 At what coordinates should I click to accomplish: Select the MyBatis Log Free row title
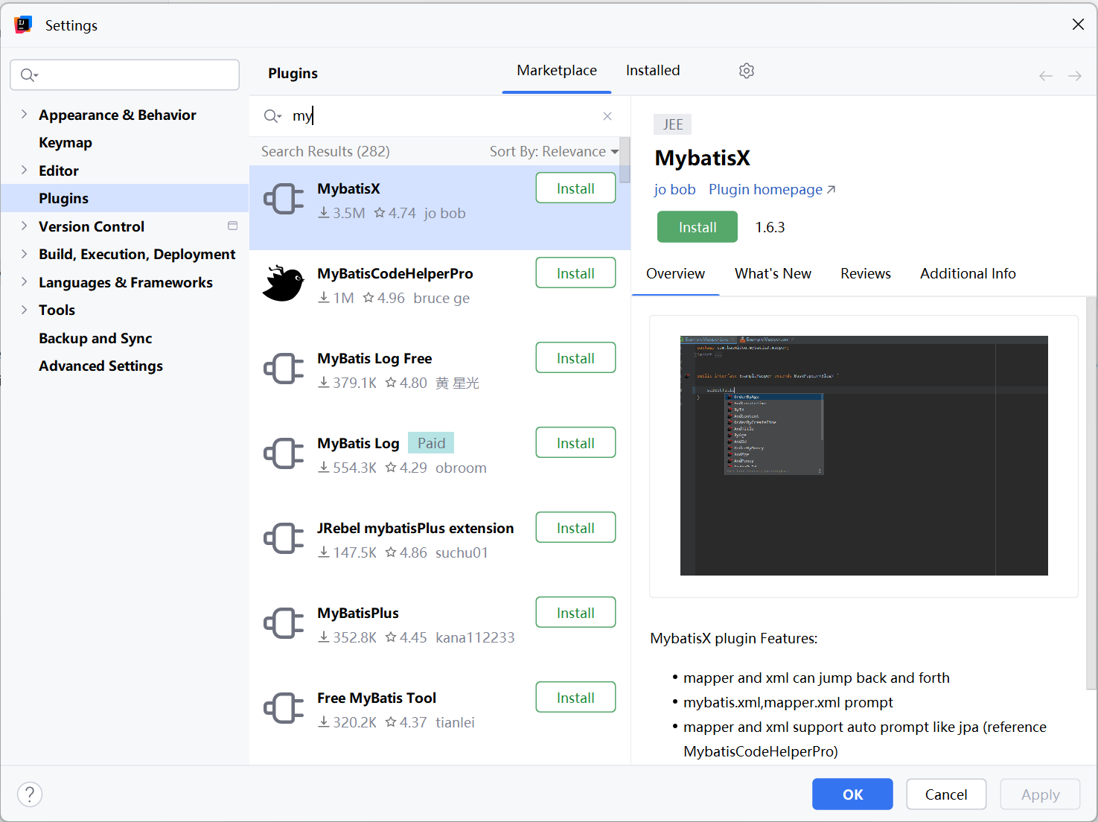click(x=374, y=358)
